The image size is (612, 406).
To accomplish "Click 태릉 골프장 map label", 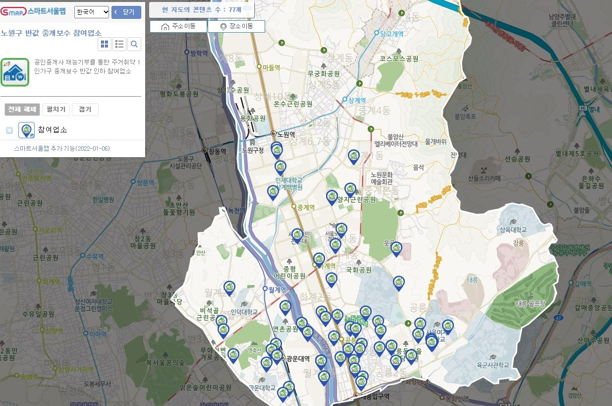I will point(530,303).
